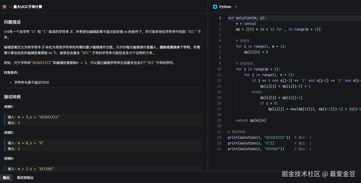This screenshot has width=361, height=183.
Task: Place cursor on the def solution line
Action: [247, 18]
